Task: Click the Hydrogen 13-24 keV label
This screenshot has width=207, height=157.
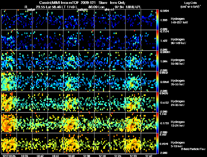Action: click(x=178, y=124)
